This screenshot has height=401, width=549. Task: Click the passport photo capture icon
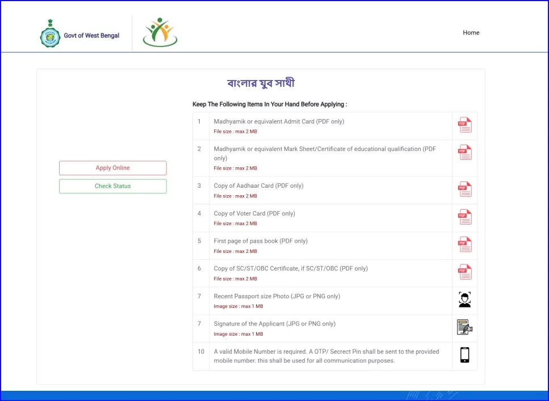464,299
